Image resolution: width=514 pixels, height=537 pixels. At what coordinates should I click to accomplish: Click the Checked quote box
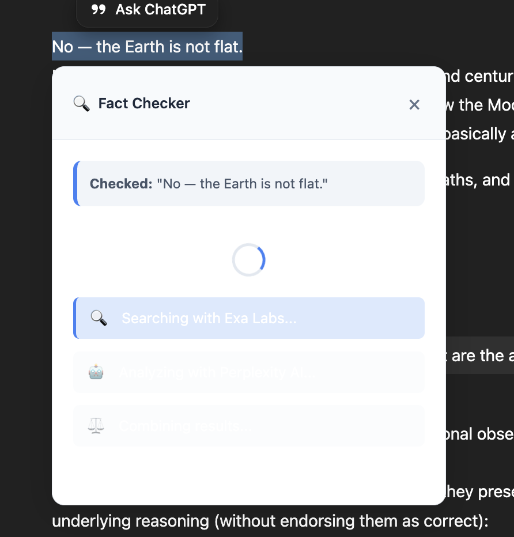point(249,184)
